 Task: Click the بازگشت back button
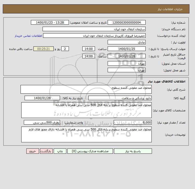[x=46, y=151]
